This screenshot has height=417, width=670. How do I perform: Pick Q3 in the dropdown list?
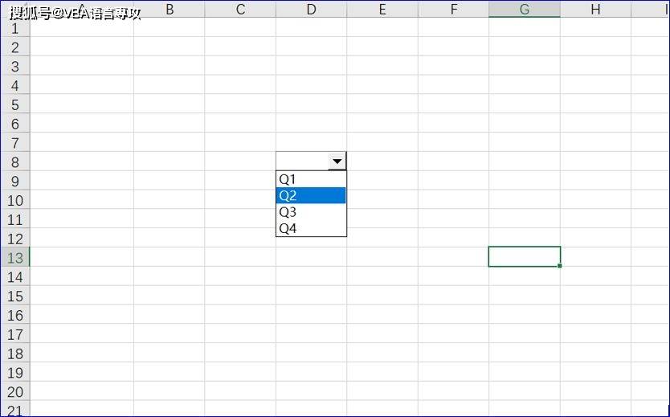point(311,212)
